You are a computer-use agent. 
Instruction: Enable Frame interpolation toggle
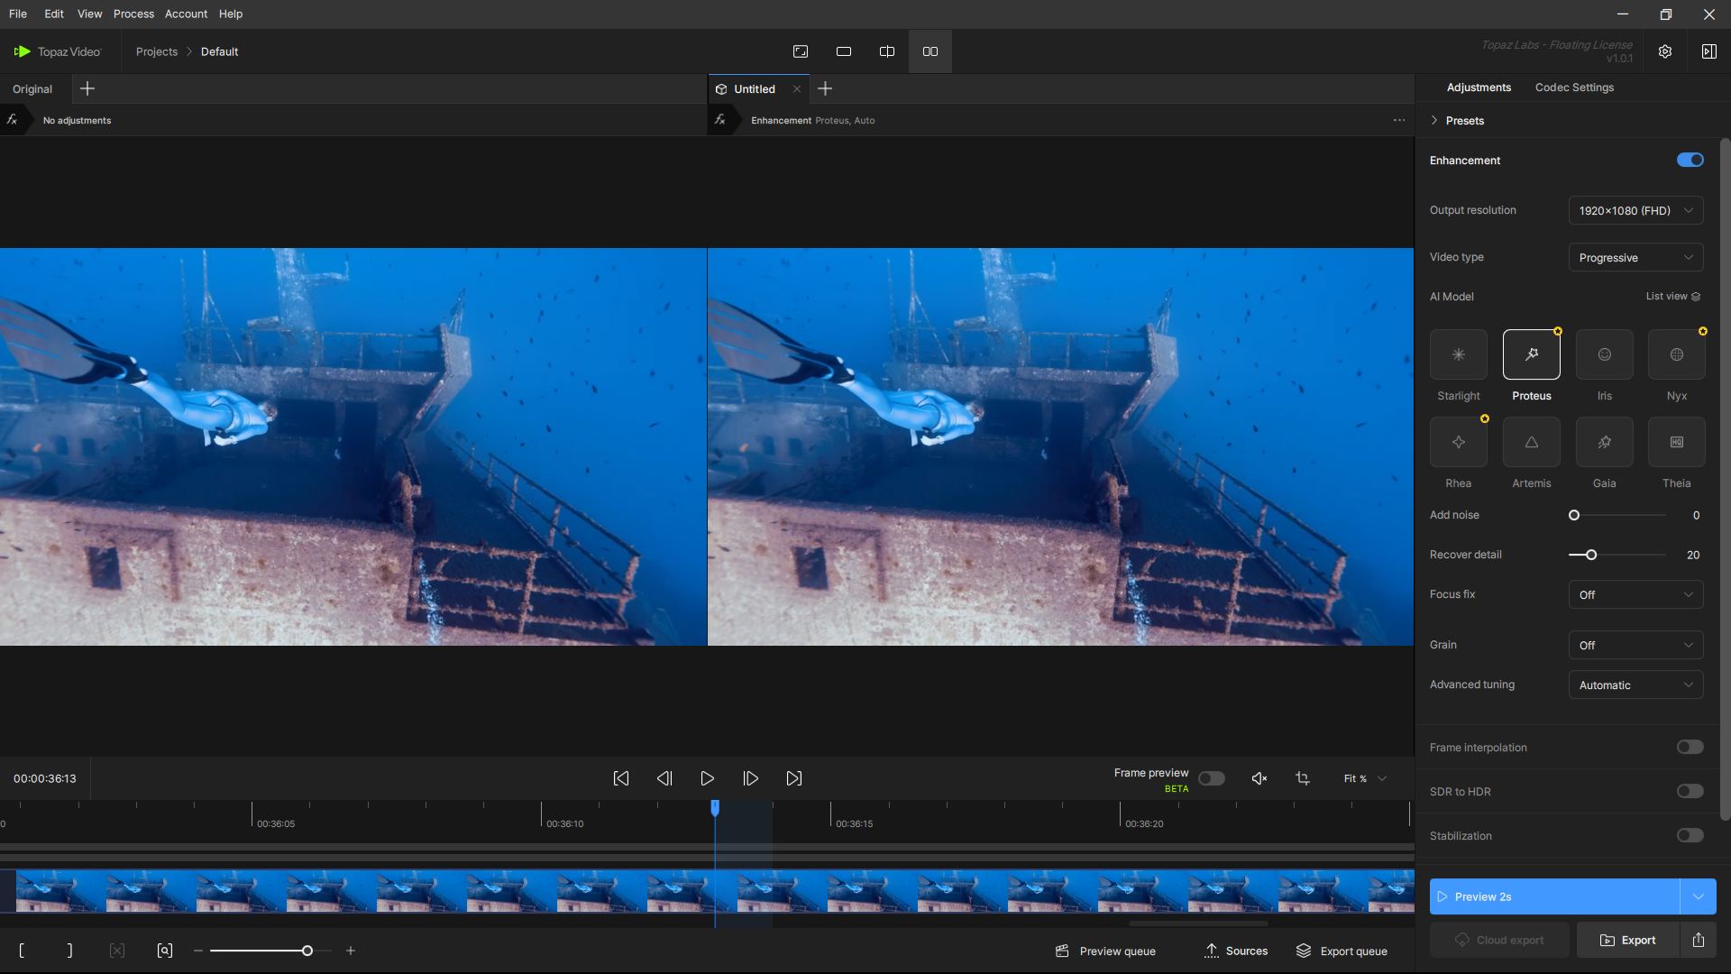click(x=1690, y=747)
